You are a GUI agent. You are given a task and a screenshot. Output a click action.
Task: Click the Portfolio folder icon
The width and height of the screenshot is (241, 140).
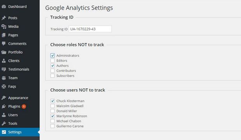3,52
